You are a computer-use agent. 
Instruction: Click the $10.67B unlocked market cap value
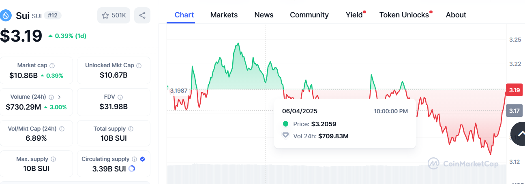click(x=114, y=75)
